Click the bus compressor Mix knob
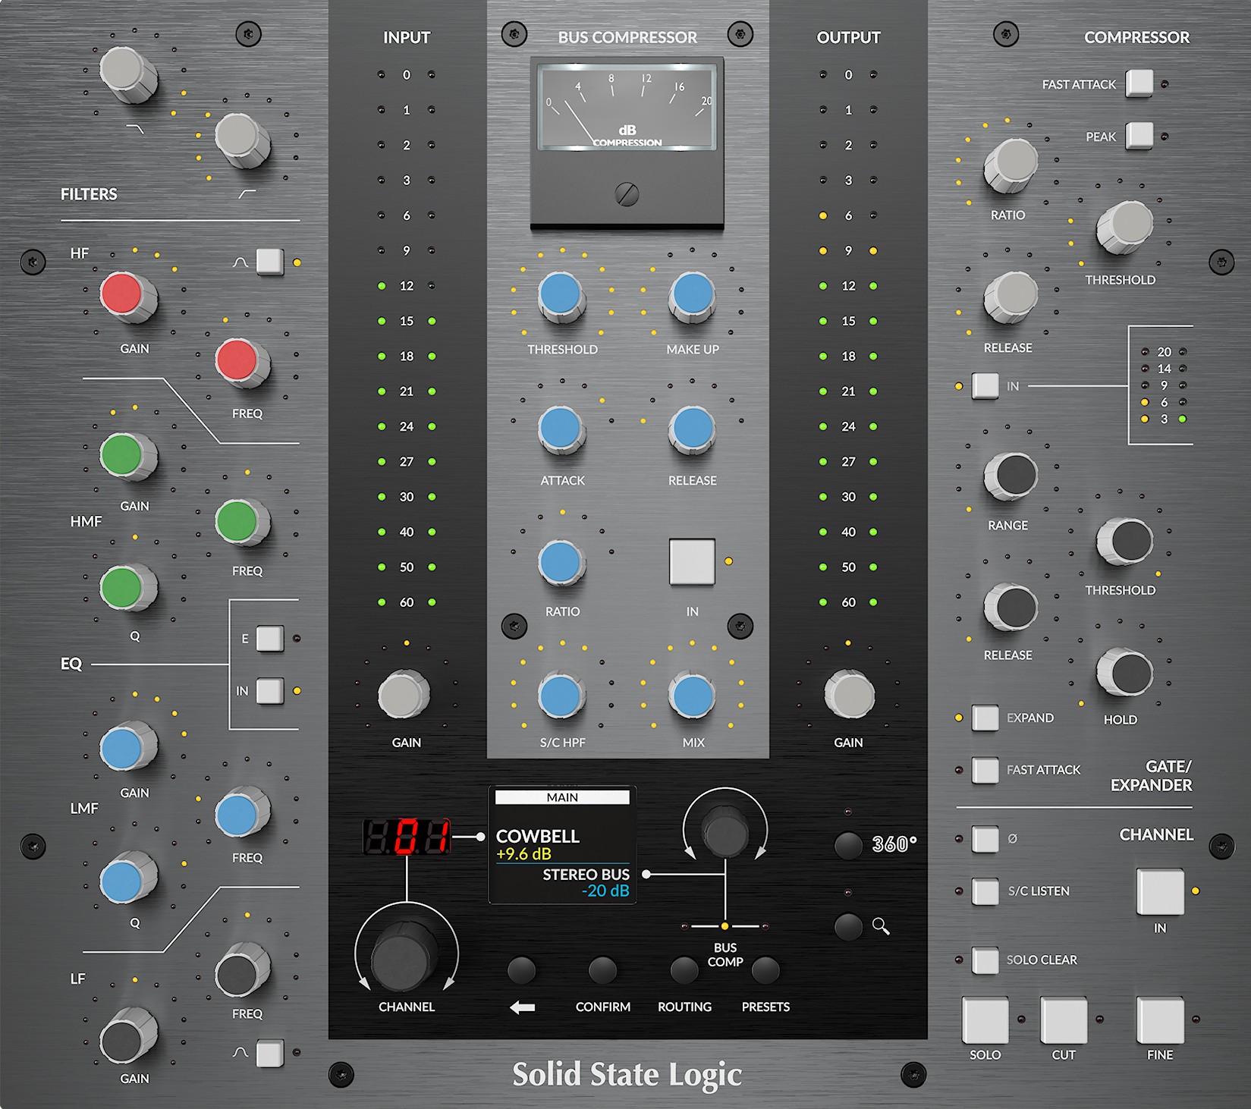Viewport: 1251px width, 1109px height. click(693, 695)
